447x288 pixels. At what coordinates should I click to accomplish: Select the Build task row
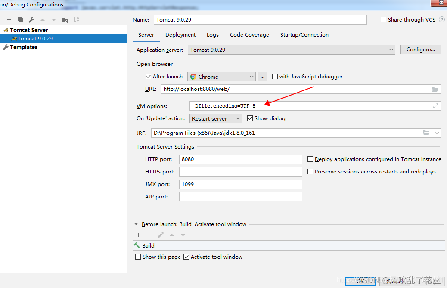(289, 245)
